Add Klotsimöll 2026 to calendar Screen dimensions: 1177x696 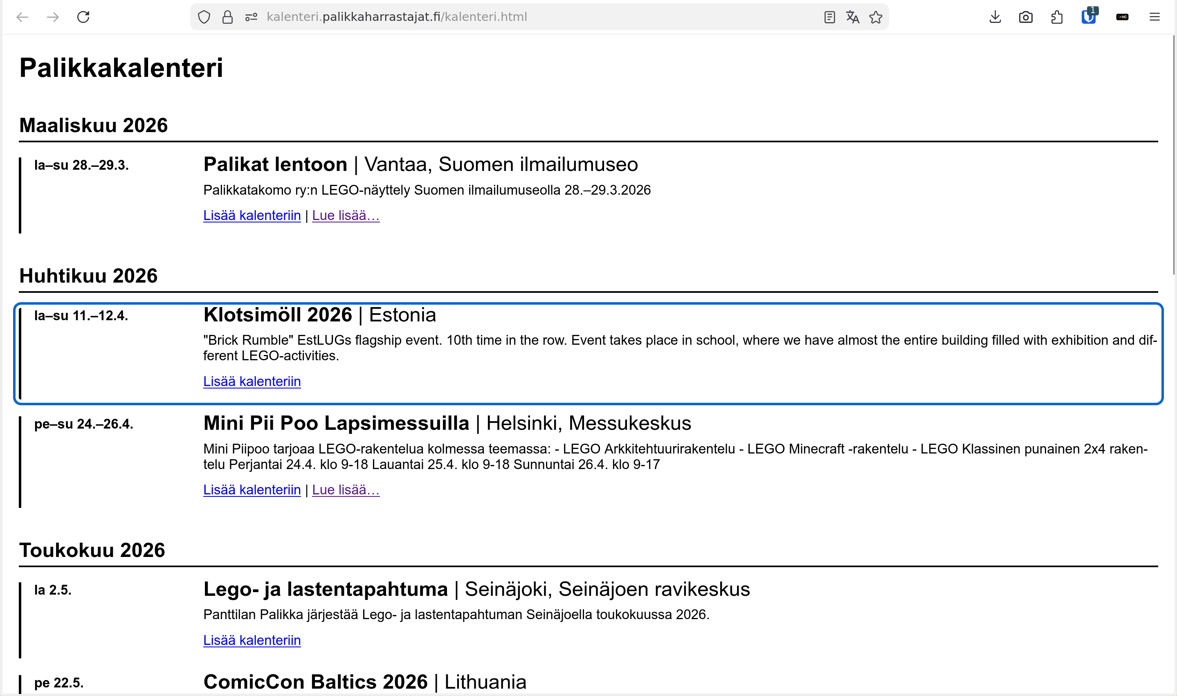(x=252, y=381)
